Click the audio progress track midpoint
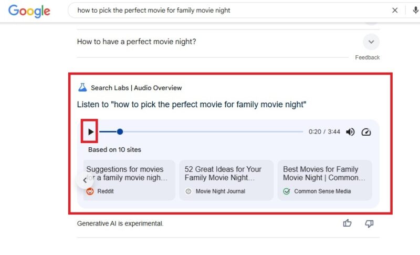 click(201, 131)
